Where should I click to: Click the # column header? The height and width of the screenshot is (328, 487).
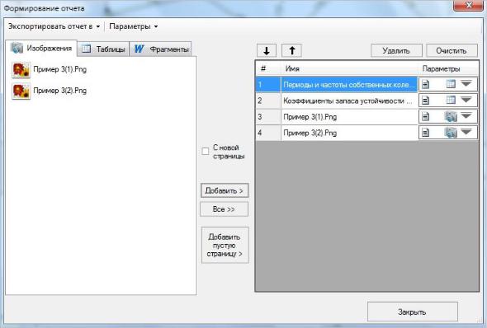(x=268, y=69)
